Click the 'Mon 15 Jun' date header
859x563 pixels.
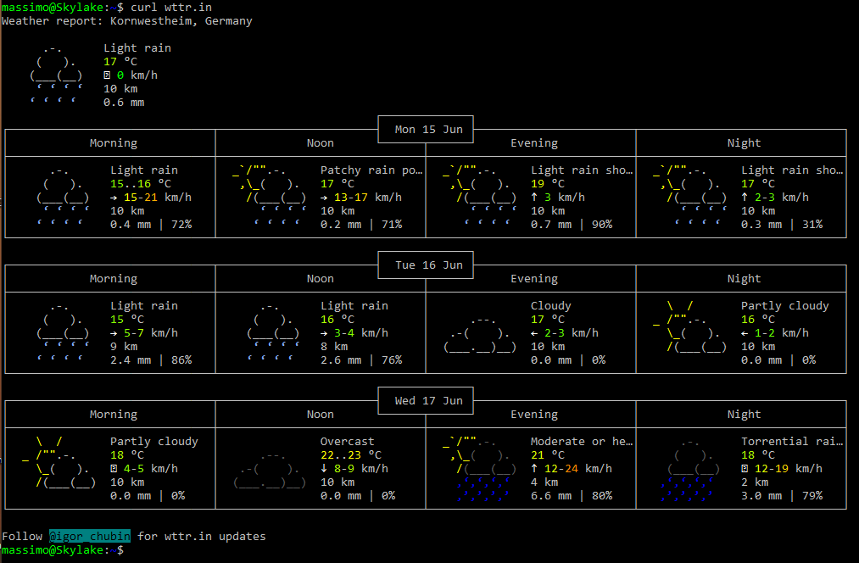click(x=428, y=130)
